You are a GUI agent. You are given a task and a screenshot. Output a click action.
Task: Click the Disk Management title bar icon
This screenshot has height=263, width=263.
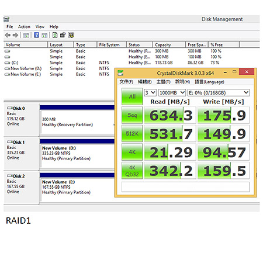[x=6, y=19]
